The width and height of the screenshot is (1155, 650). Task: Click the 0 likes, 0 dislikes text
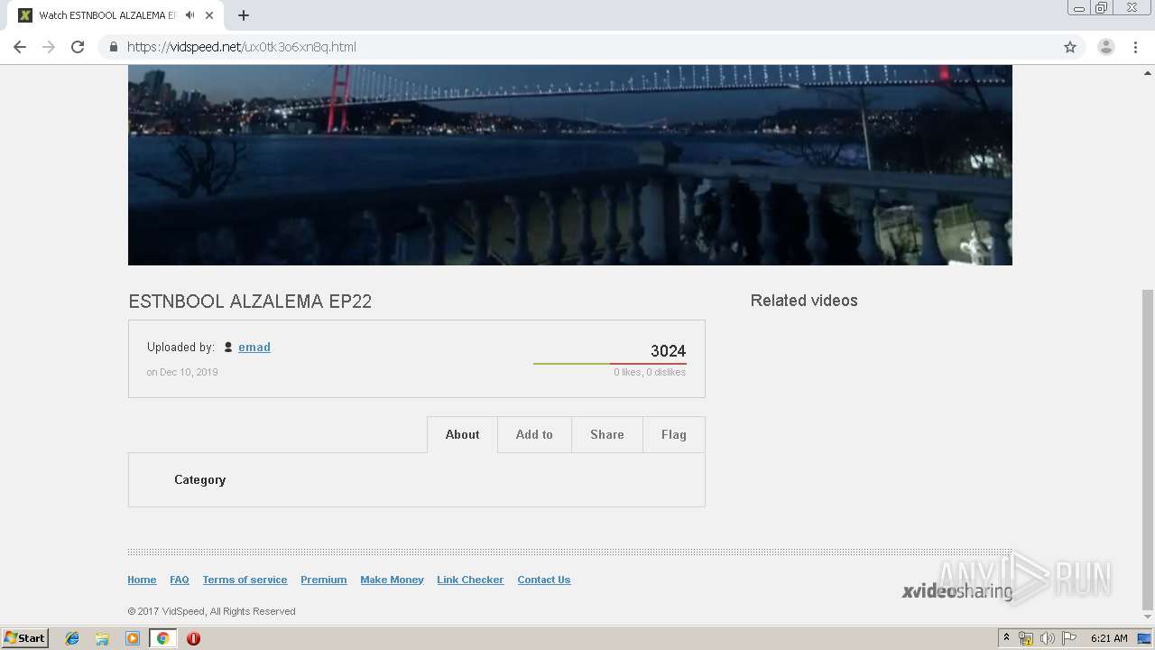[650, 372]
